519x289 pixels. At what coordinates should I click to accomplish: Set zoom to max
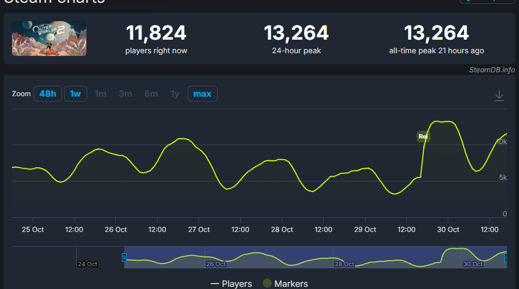coord(202,94)
